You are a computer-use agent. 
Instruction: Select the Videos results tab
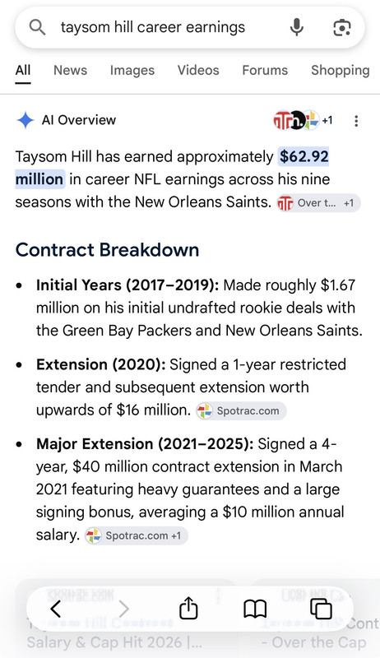(198, 70)
